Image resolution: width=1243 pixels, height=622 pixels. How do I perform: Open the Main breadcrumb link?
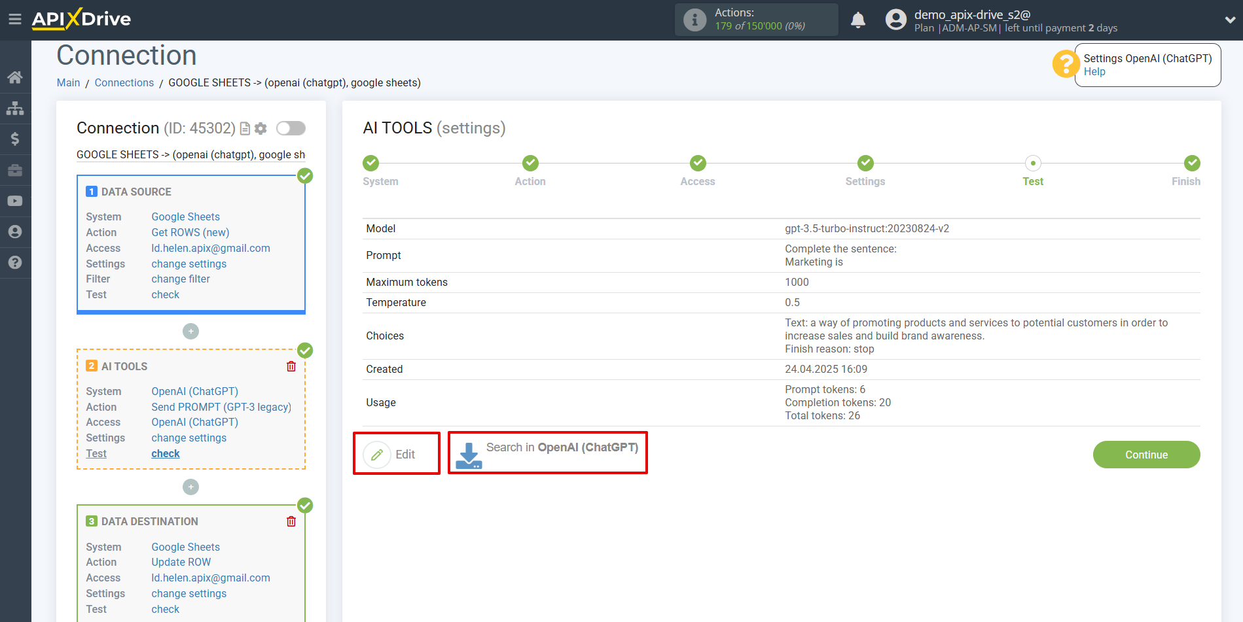68,82
